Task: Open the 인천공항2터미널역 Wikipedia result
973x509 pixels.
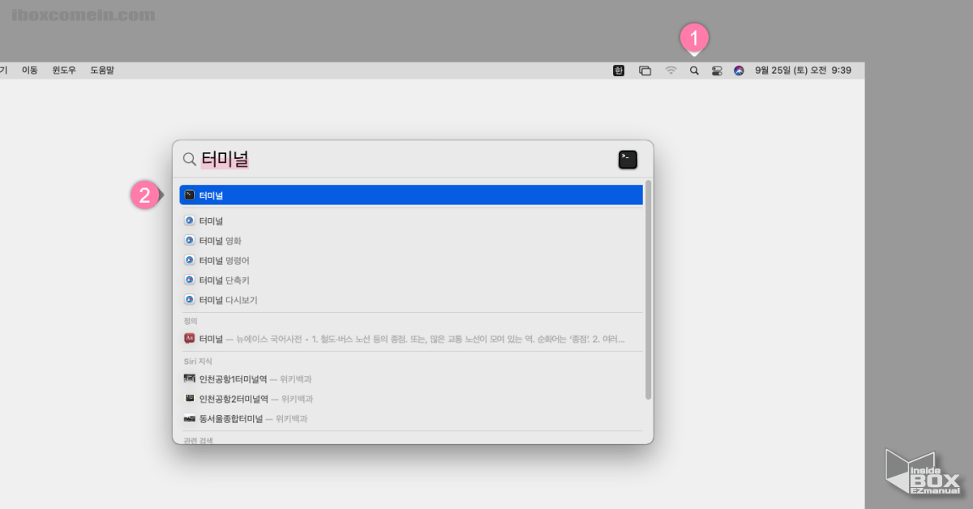Action: 234,399
